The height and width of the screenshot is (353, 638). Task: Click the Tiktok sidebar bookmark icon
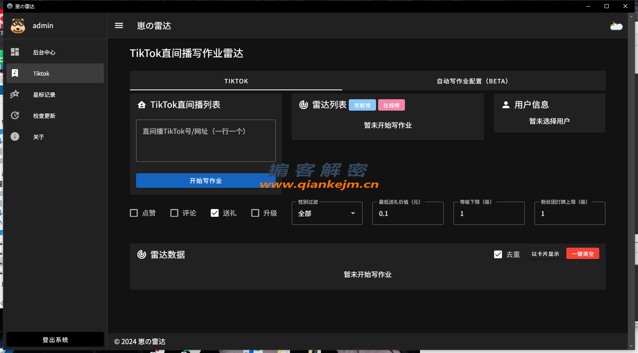pos(15,73)
